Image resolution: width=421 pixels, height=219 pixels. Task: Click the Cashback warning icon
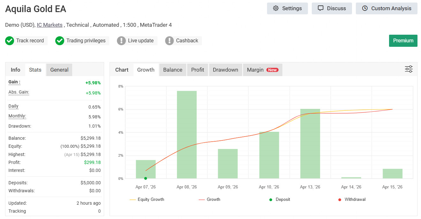tap(170, 41)
